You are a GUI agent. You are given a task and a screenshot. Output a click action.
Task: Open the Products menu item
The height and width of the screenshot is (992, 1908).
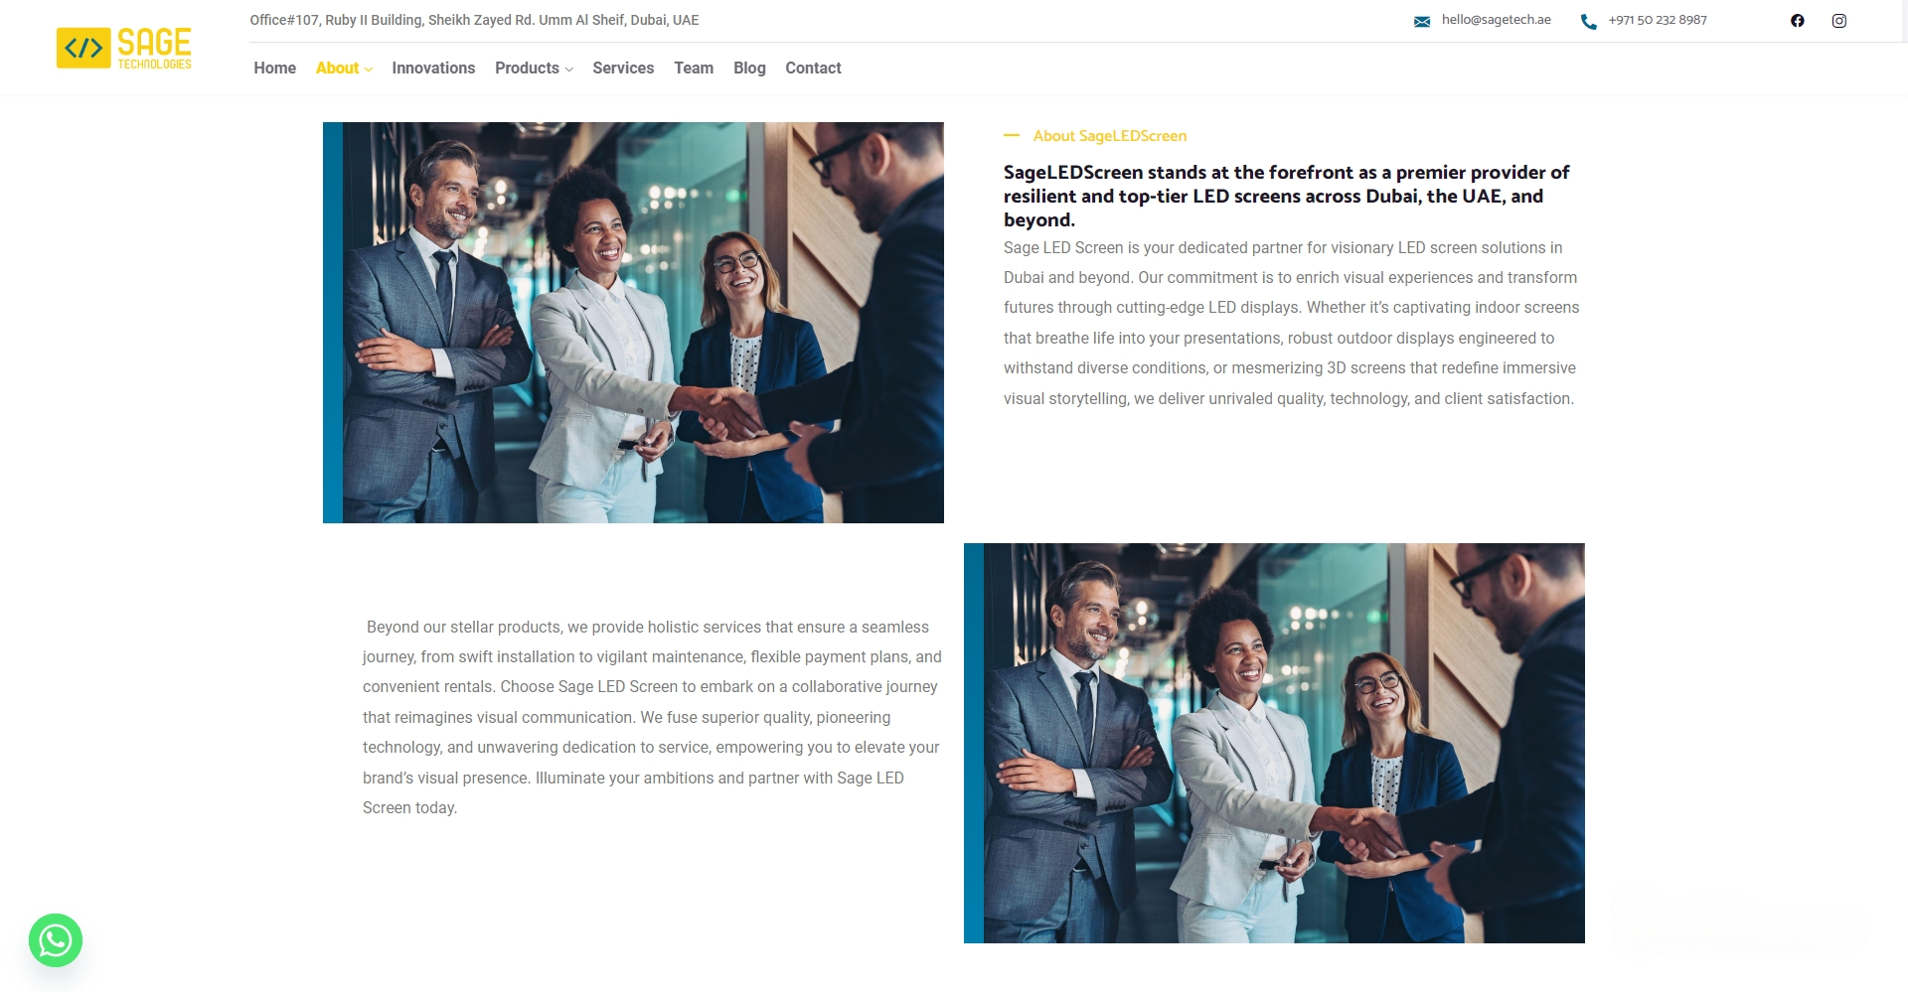tap(527, 69)
